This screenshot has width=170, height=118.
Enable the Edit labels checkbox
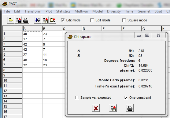coord(92,20)
